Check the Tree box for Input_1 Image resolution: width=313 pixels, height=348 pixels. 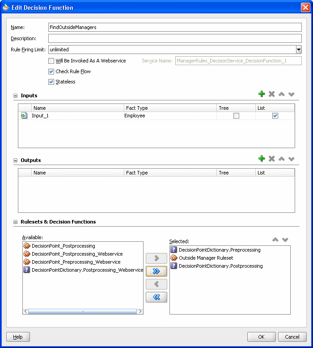tap(236, 116)
